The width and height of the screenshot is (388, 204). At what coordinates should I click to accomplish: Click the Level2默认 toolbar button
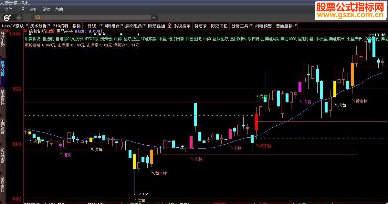click(x=13, y=26)
